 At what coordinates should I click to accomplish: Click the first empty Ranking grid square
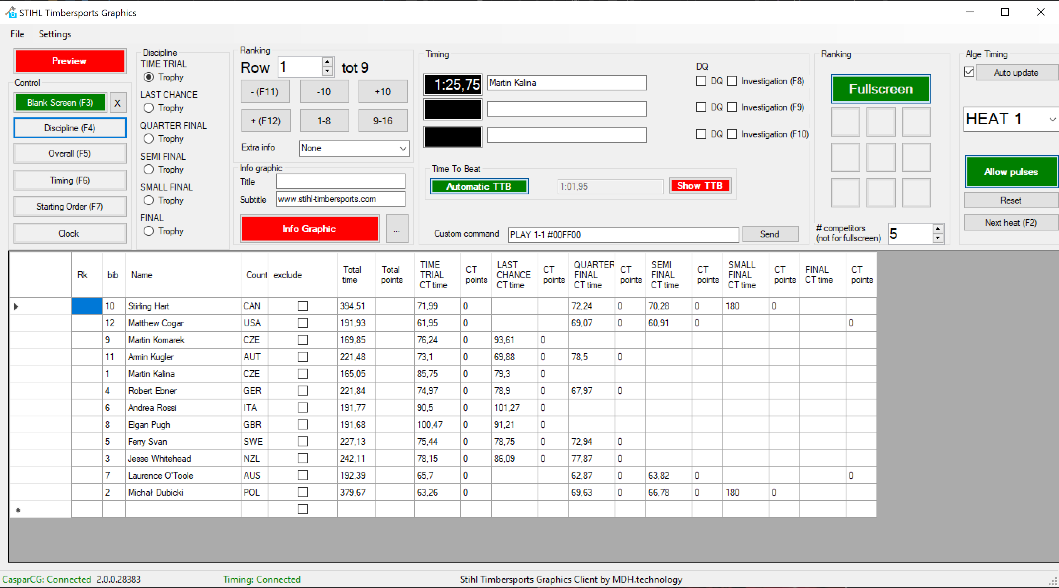[x=845, y=122]
